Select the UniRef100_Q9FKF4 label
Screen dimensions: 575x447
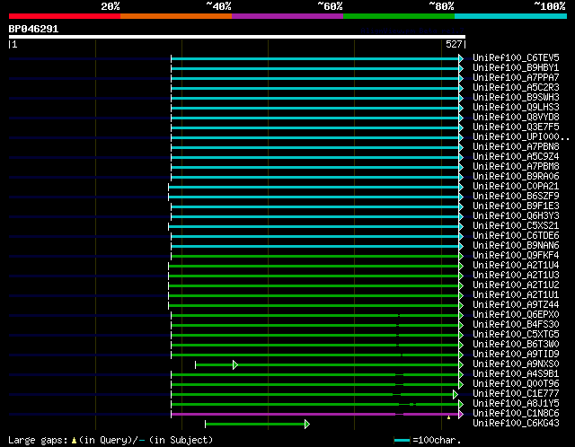click(x=516, y=256)
